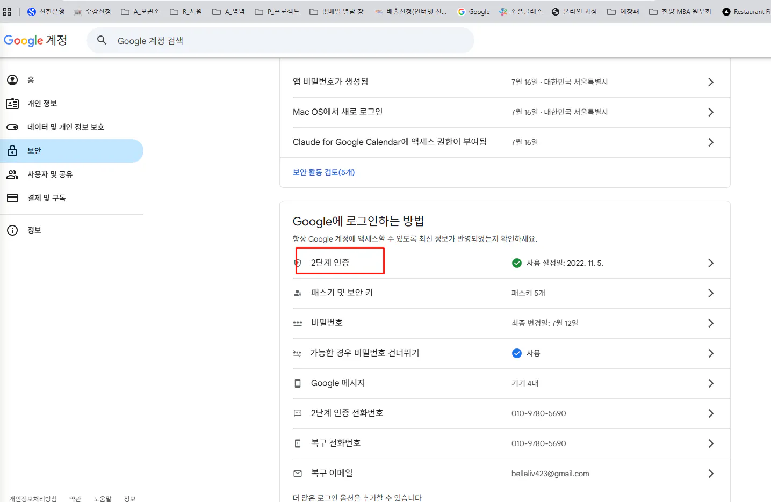The height and width of the screenshot is (502, 771).
Task: Click green check next to 사용 설정일
Action: tap(517, 263)
